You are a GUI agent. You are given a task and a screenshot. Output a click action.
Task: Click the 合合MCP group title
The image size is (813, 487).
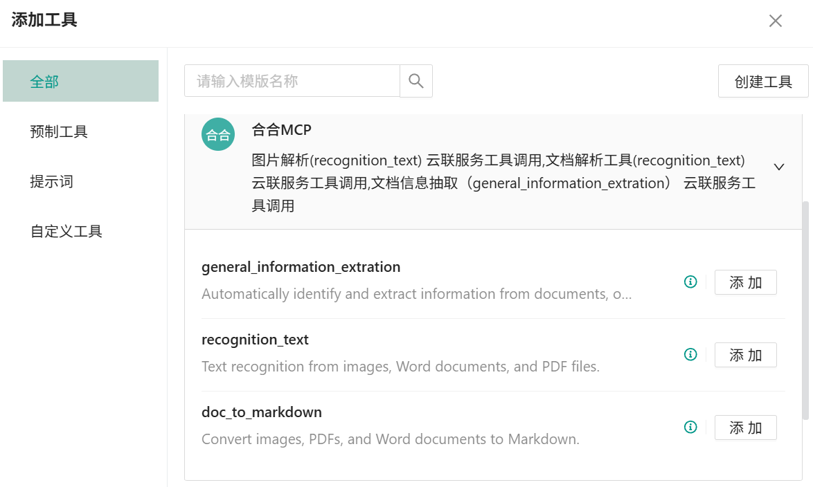(x=282, y=130)
